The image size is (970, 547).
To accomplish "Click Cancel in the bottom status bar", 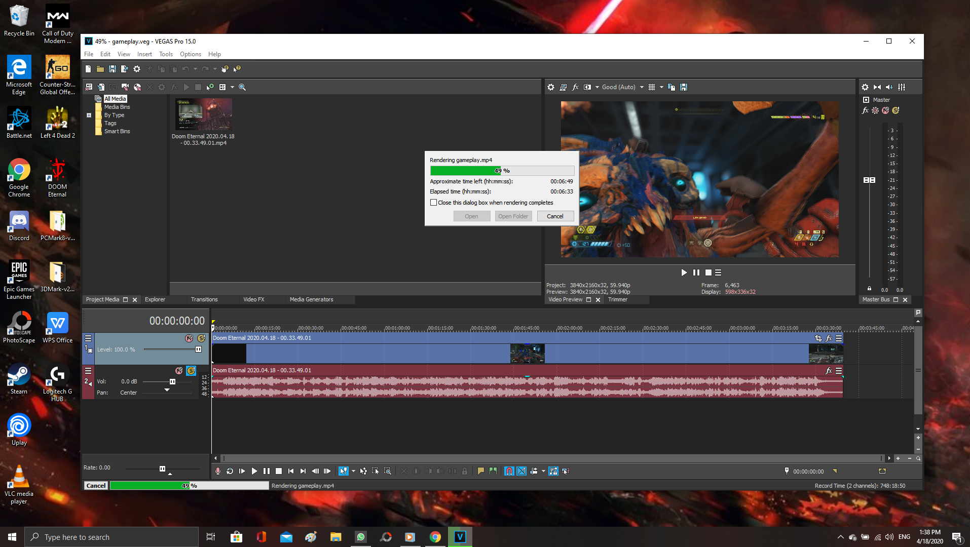I will [x=96, y=486].
